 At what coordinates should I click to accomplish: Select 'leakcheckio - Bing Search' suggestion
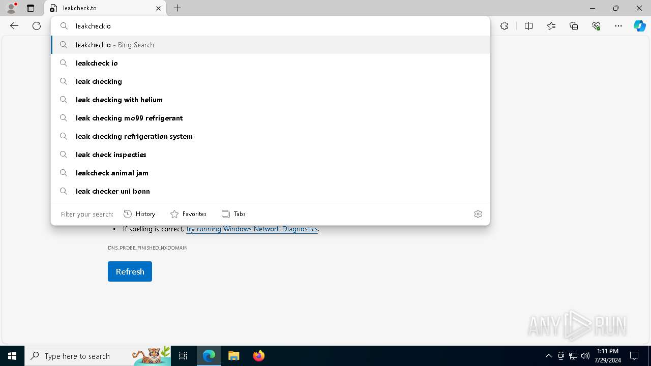270,45
